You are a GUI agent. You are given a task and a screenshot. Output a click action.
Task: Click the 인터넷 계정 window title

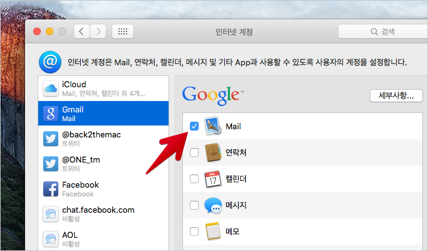pos(234,32)
